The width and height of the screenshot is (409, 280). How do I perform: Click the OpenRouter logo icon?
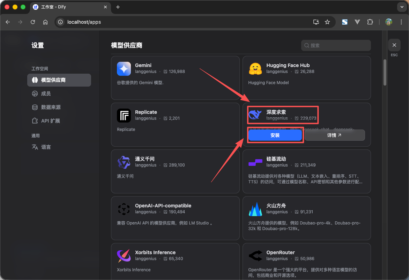point(255,256)
